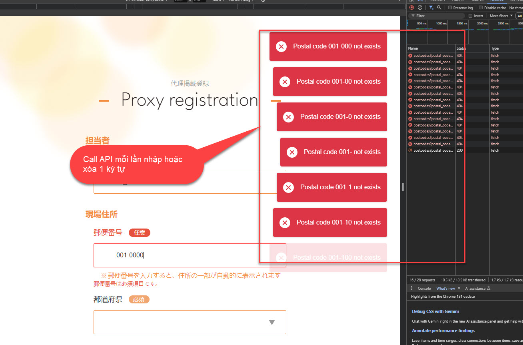Clear the network log
The width and height of the screenshot is (523, 345).
pos(420,8)
